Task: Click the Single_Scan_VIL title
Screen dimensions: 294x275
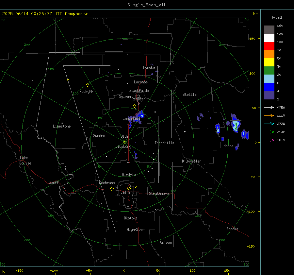Action: click(147, 5)
